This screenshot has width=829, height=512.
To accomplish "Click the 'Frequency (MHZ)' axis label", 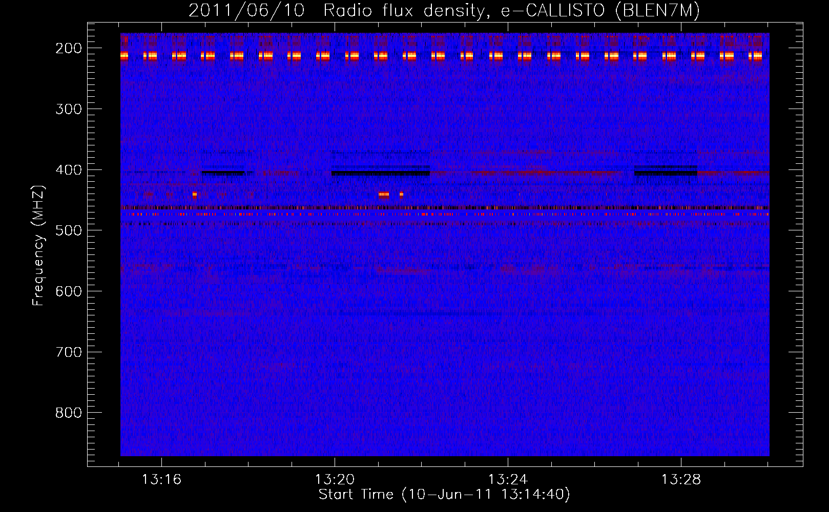I will [x=38, y=246].
